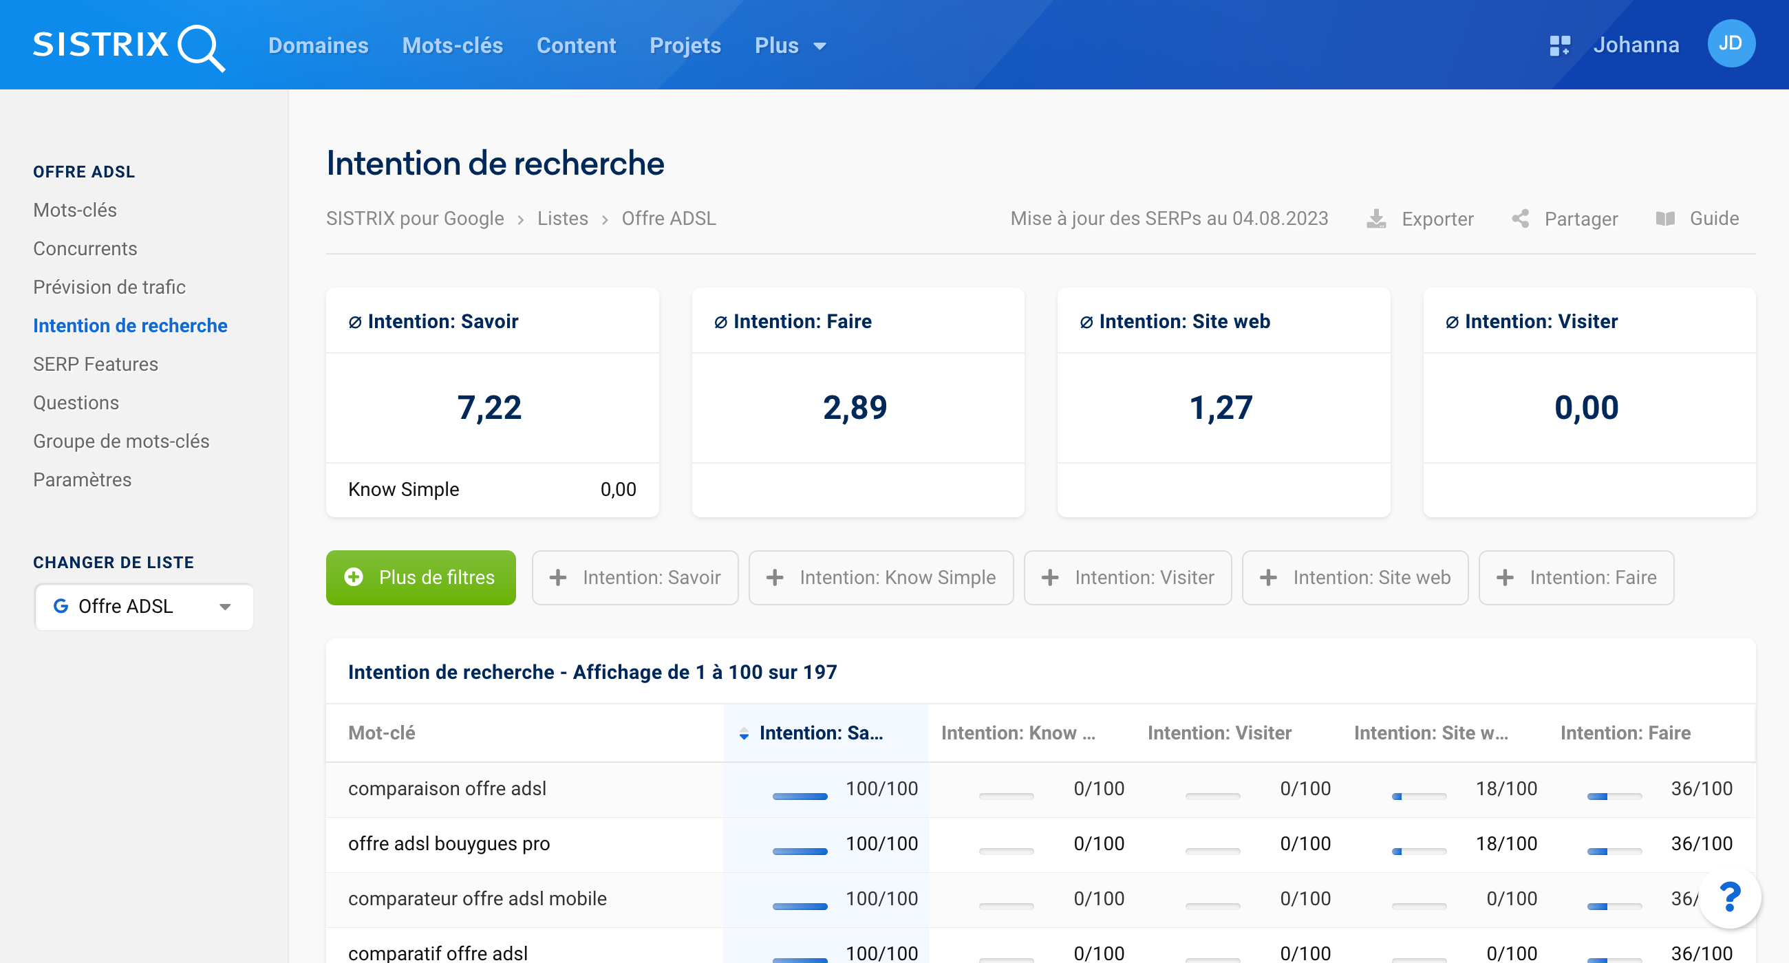
Task: Add the Intention: Savoir filter
Action: click(x=634, y=577)
